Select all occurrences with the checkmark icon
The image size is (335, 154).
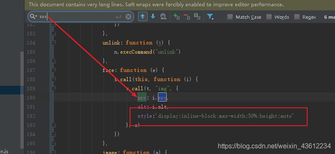point(197,17)
